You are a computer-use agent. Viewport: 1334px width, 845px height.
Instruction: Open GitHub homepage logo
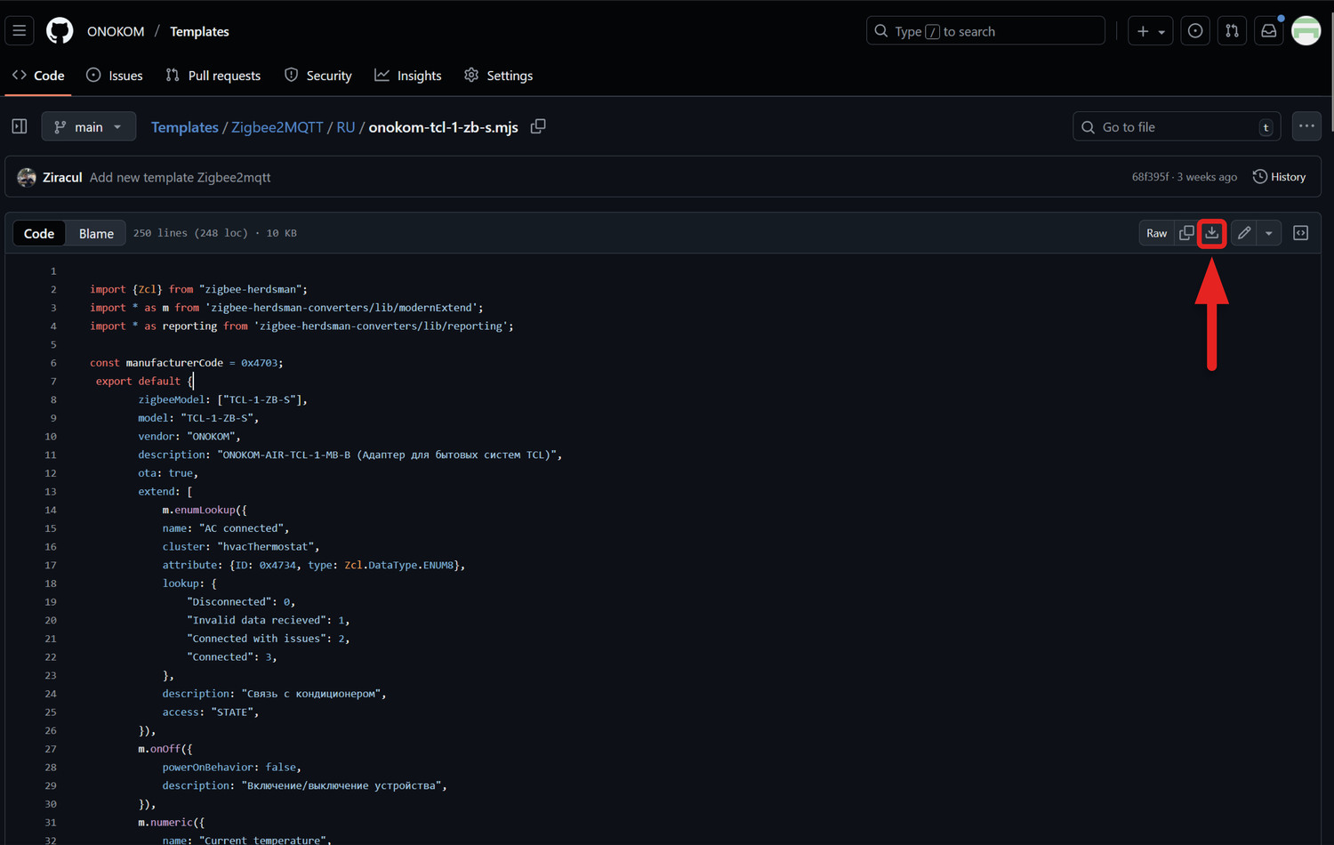pyautogui.click(x=60, y=31)
